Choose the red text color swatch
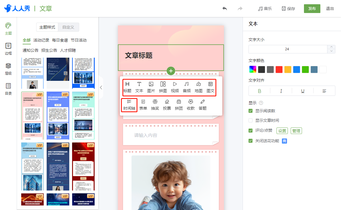This screenshot has width=341, height=210. [279, 70]
